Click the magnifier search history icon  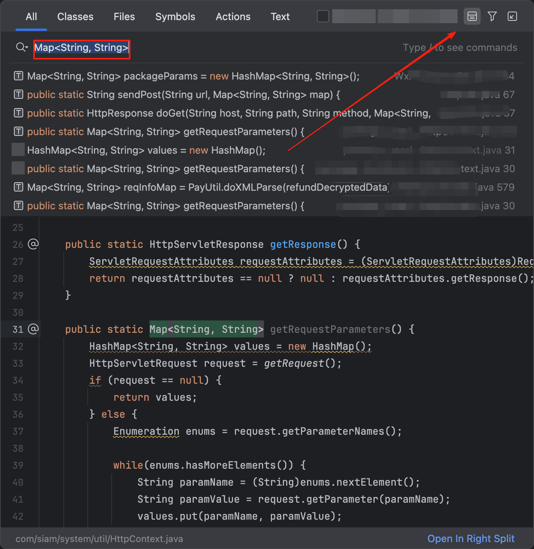coord(22,47)
